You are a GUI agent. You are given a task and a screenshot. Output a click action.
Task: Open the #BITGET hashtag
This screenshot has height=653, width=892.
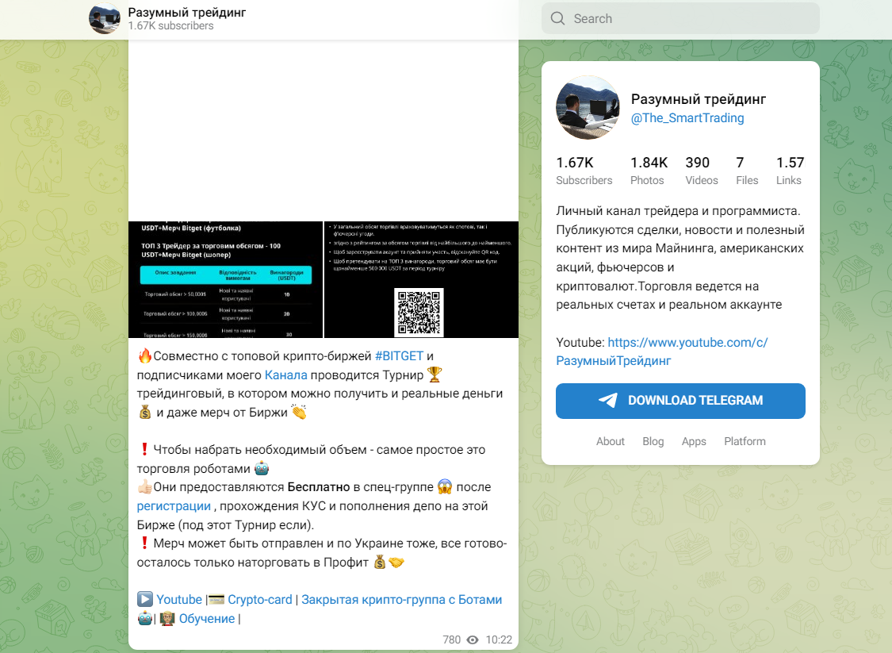pos(399,356)
